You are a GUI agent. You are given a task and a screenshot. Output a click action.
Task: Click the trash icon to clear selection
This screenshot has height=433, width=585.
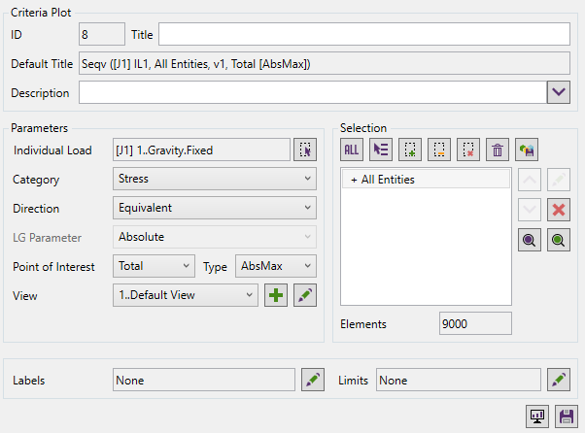pos(498,150)
